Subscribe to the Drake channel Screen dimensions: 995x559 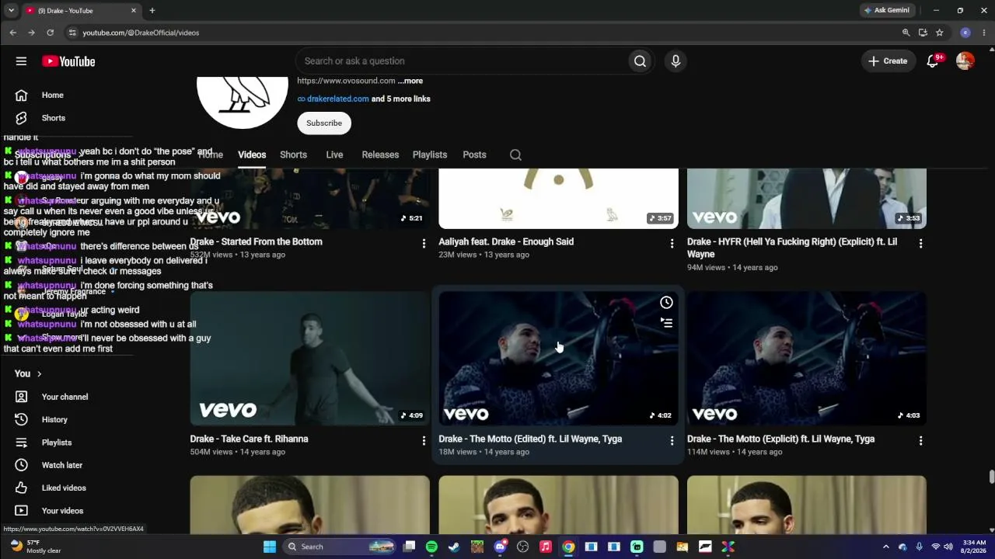tap(324, 123)
